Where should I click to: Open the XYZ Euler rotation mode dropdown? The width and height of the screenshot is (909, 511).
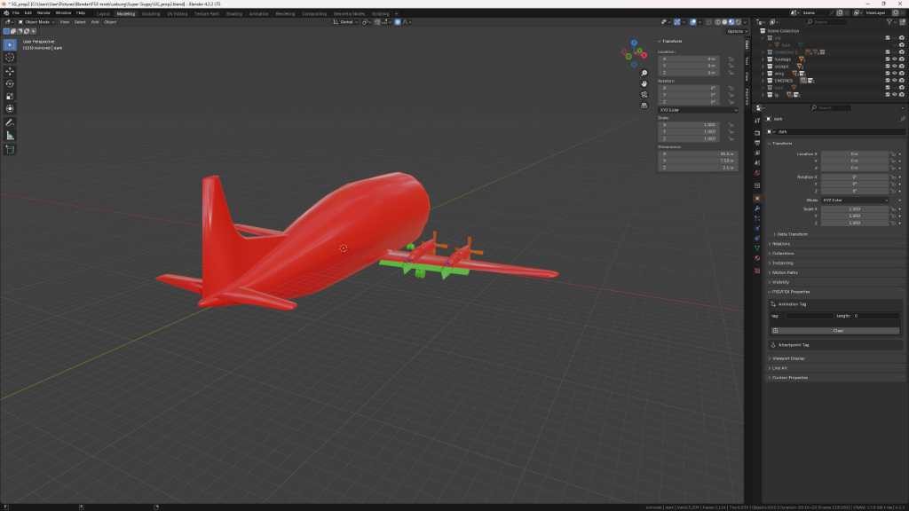(x=698, y=110)
